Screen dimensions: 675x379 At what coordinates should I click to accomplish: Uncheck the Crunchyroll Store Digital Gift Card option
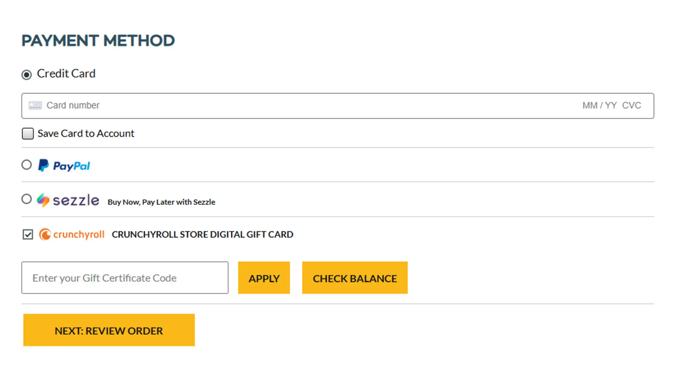click(28, 234)
